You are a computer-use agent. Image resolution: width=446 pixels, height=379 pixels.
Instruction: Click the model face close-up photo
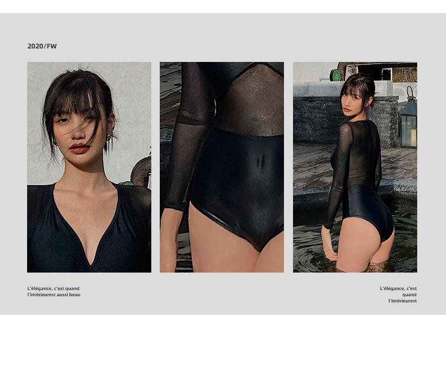[x=89, y=167]
